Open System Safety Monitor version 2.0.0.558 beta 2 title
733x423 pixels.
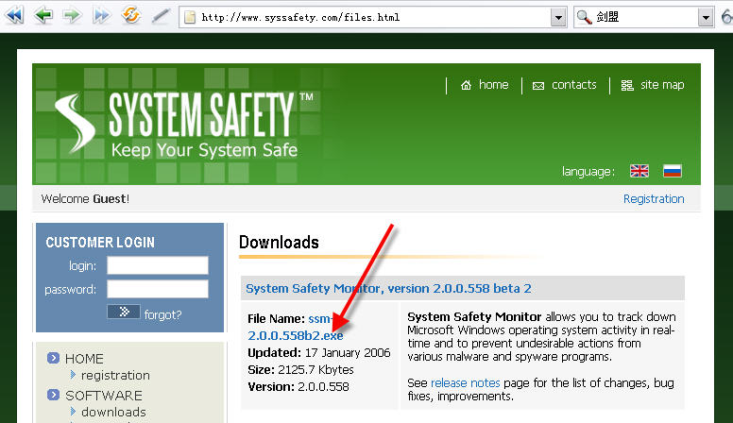pyautogui.click(x=388, y=288)
